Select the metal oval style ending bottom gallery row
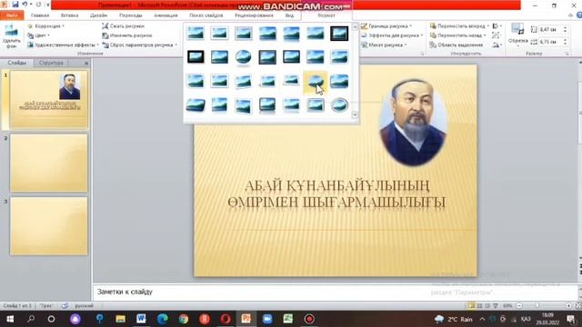This screenshot has height=327, width=582. [339, 105]
